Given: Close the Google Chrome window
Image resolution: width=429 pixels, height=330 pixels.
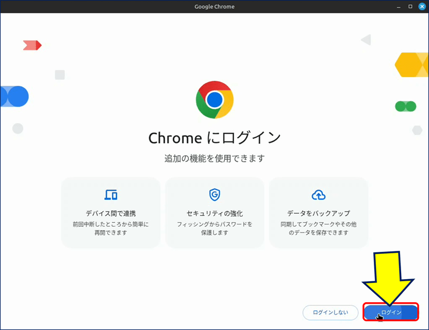Looking at the screenshot, I should [x=422, y=6].
